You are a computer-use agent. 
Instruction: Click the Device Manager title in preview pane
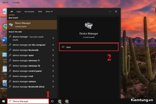pyautogui.click(x=89, y=34)
